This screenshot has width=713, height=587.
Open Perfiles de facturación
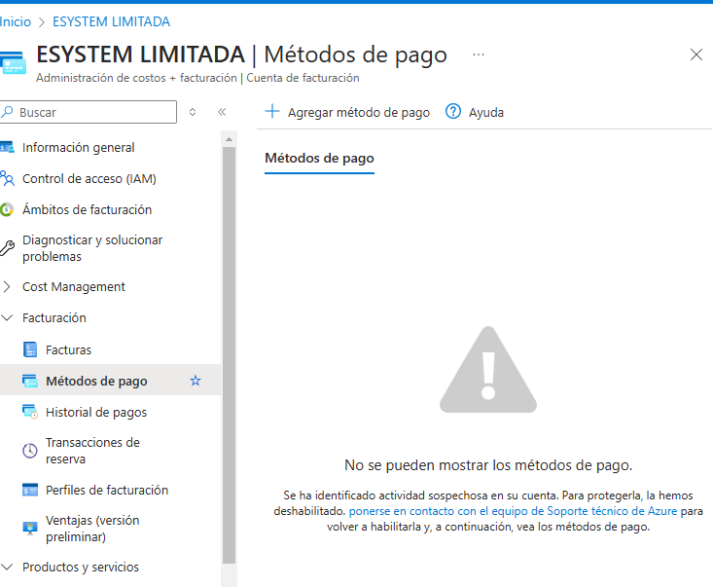(x=107, y=490)
